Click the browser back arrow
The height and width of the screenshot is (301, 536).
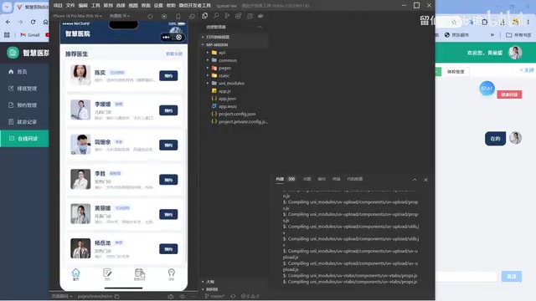pyautogui.click(x=8, y=22)
